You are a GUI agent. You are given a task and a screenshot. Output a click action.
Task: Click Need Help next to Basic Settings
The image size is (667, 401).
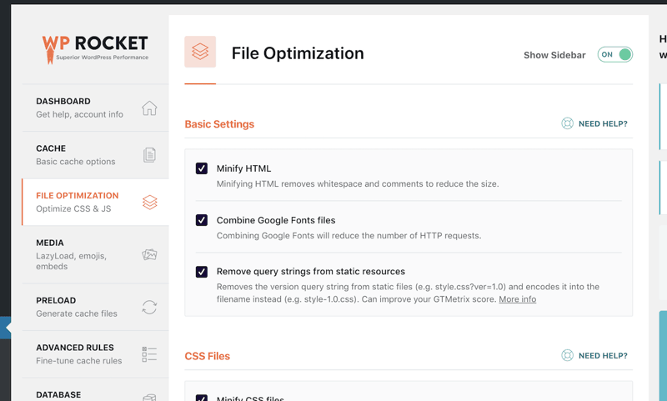603,123
